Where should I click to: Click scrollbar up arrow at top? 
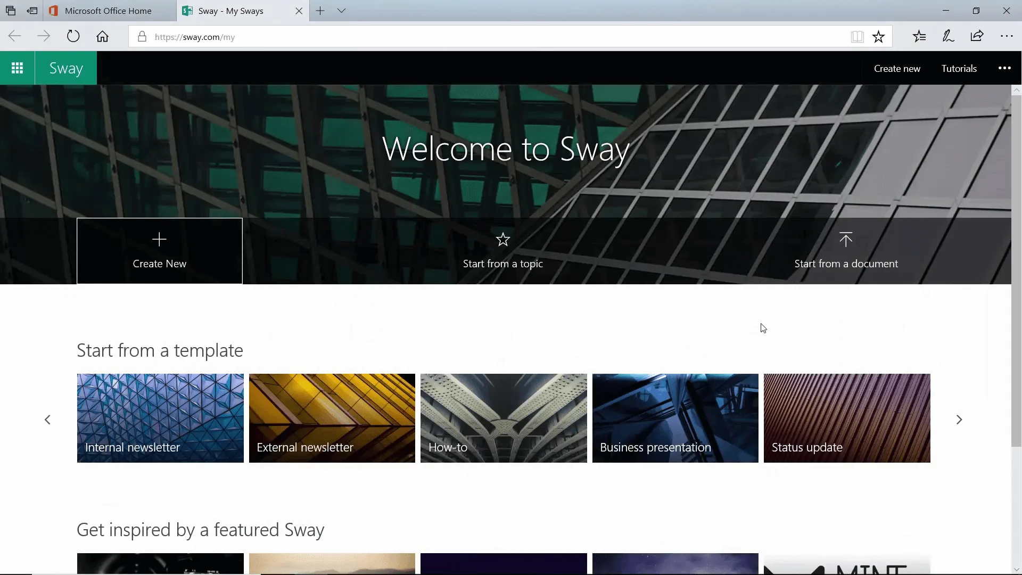(x=1016, y=90)
